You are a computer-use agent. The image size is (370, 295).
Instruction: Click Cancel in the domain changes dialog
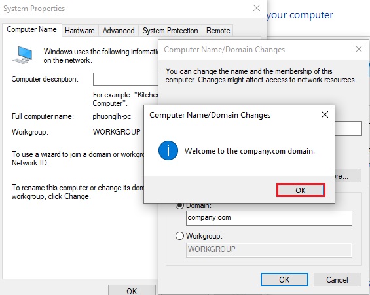(x=337, y=280)
